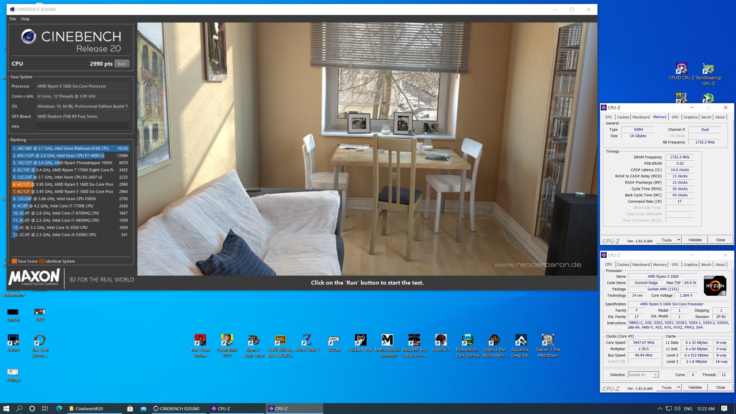The width and height of the screenshot is (736, 414).
Task: Open Help menu in Cinebench
Action: [x=25, y=19]
